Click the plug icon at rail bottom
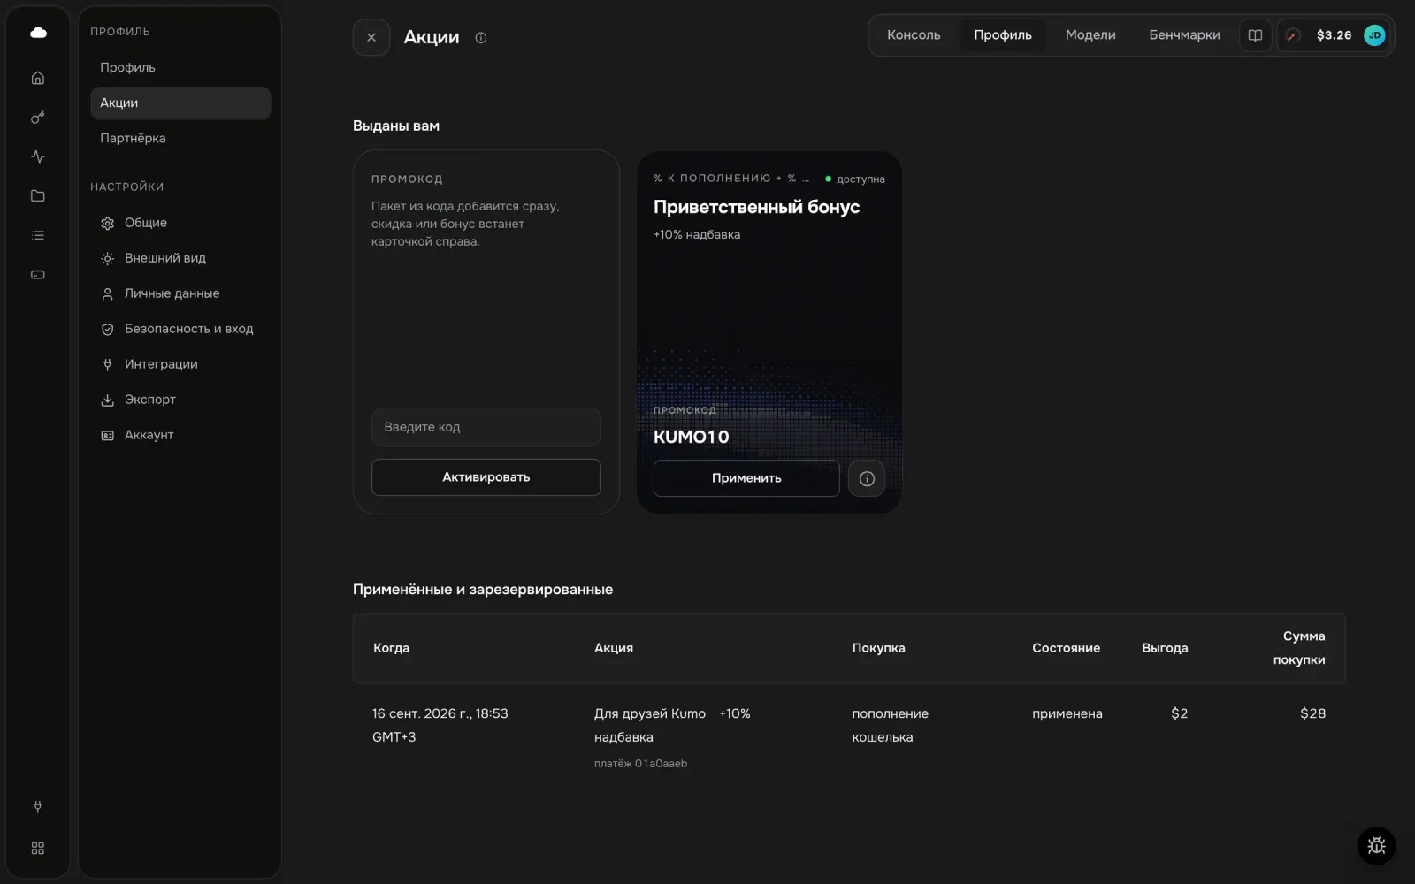Viewport: 1415px width, 884px height. 38,806
